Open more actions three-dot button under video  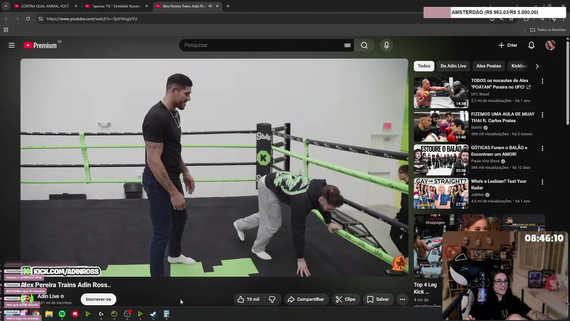coord(403,299)
